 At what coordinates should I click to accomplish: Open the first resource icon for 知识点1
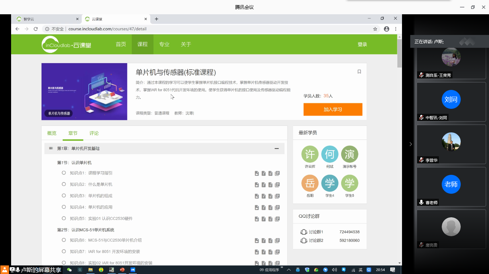[257, 173]
